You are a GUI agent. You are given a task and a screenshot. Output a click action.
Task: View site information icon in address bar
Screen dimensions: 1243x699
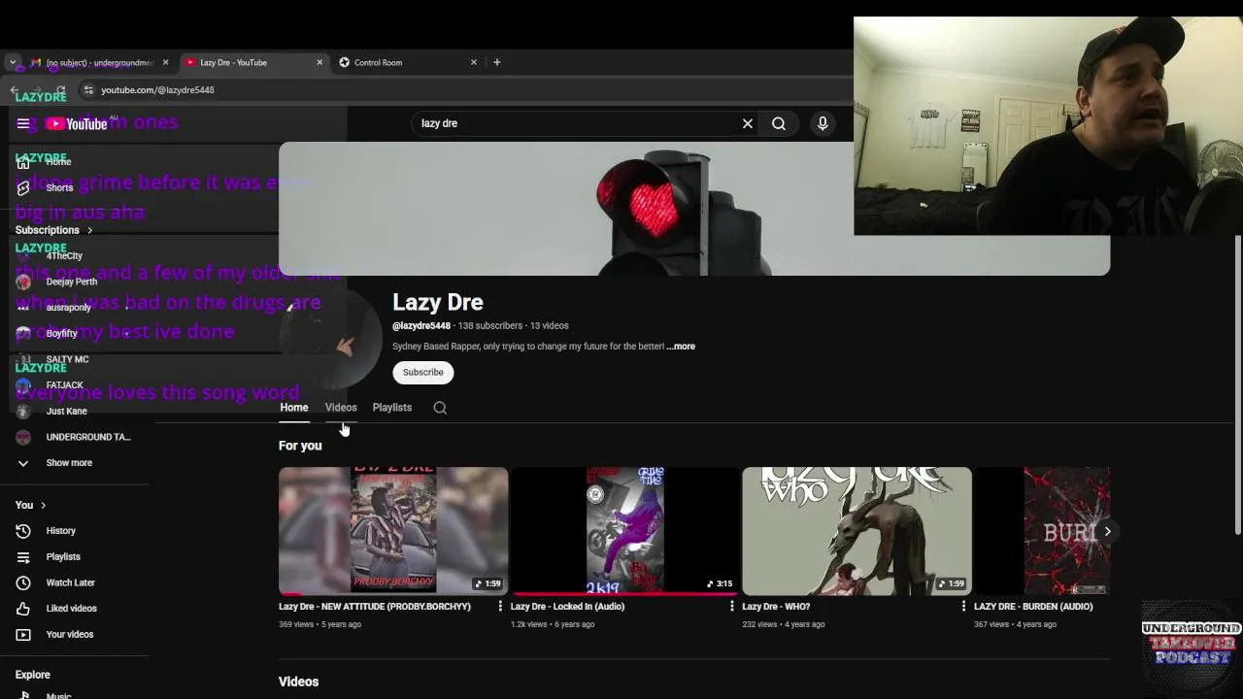point(88,89)
